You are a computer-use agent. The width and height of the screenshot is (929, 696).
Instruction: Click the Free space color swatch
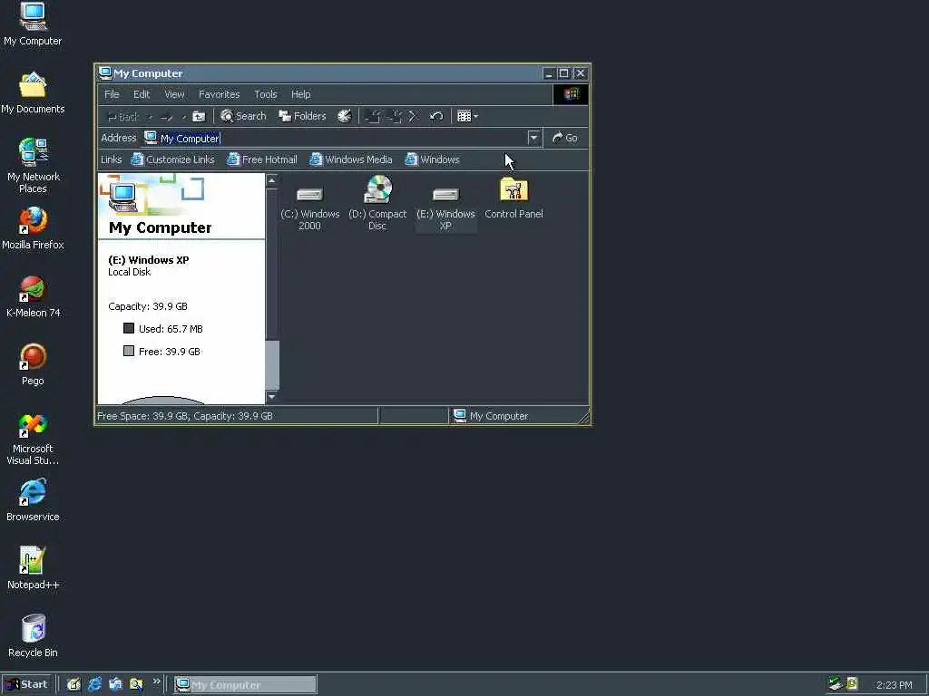coord(129,351)
